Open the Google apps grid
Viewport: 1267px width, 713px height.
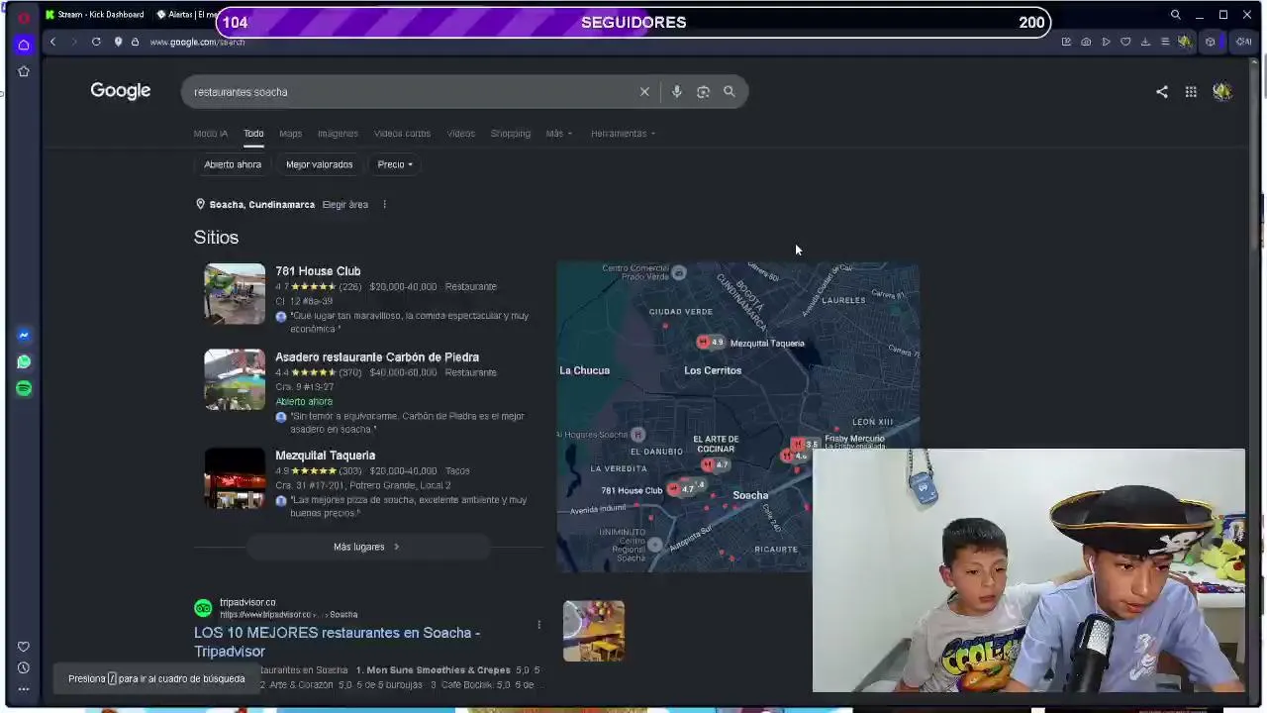(x=1191, y=91)
